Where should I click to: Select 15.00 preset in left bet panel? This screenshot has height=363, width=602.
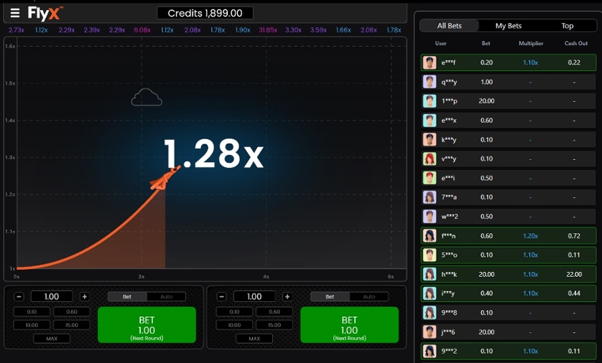tap(71, 325)
